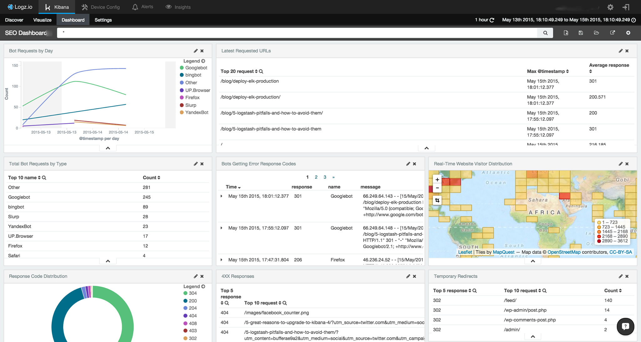Add a visualization with the plus icon
Viewport: 641px width, 342px height.
pyautogui.click(x=628, y=33)
